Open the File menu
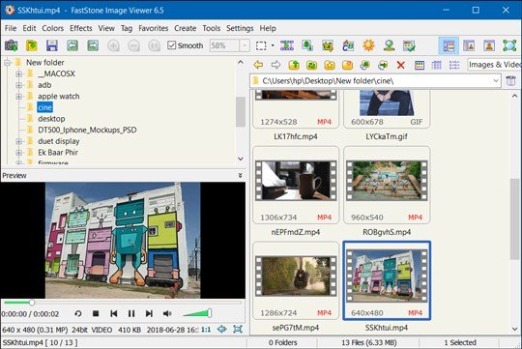Screen dimensions: 522x349 tap(11, 28)
